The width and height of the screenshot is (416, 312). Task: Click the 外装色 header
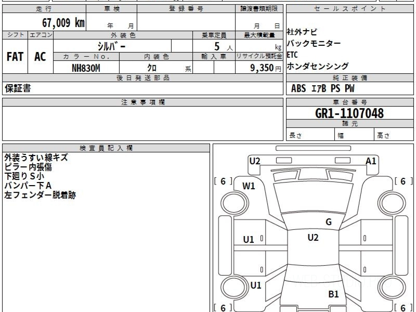(x=123, y=35)
